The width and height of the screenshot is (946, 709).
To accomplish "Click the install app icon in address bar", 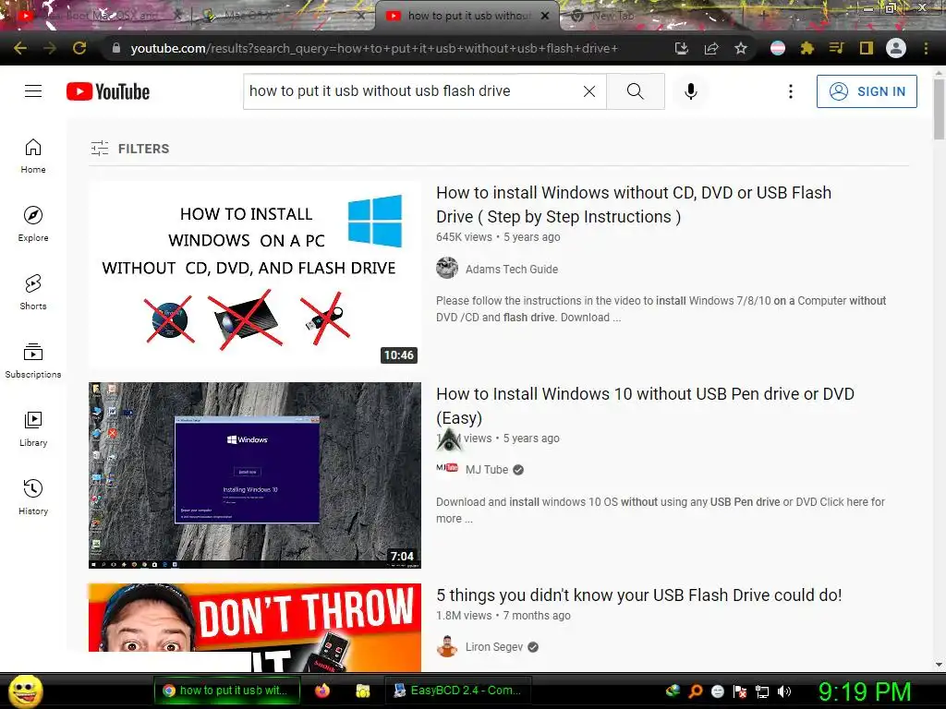I will click(681, 48).
